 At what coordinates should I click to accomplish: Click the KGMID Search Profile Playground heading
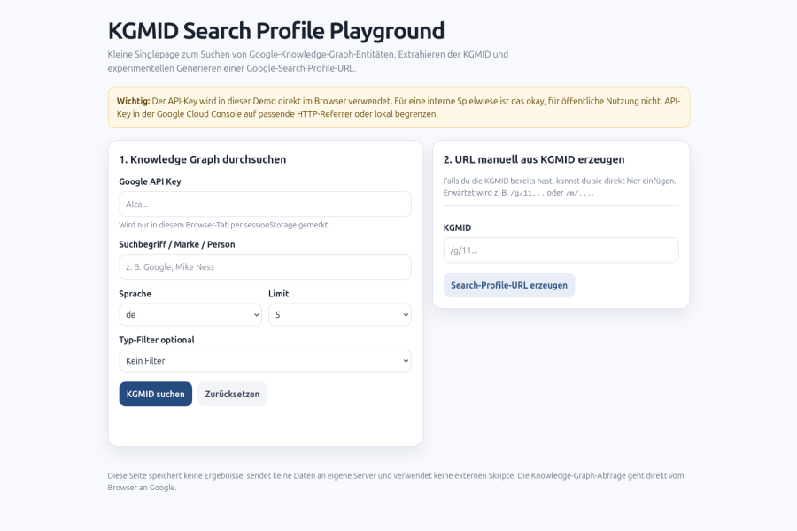(276, 30)
